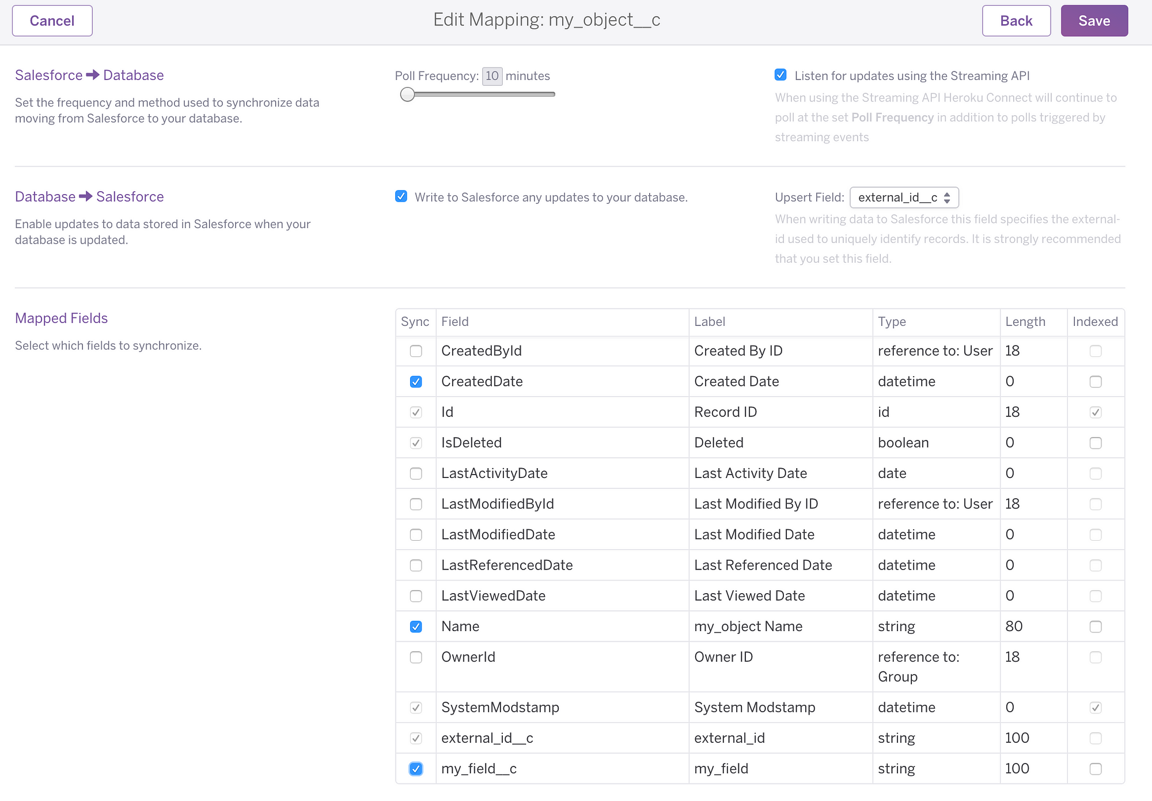Toggle Listen for updates using Streaming API
This screenshot has width=1152, height=801.
tap(780, 75)
